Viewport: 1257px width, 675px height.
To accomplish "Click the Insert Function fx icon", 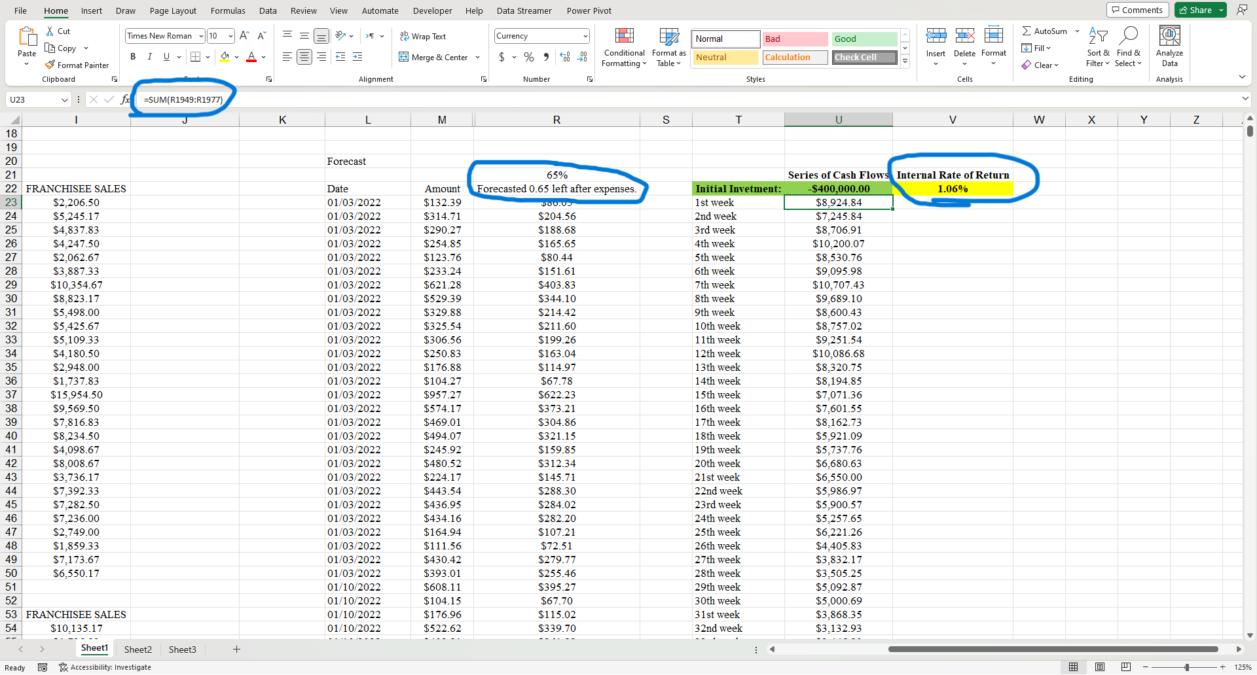I will pos(125,99).
